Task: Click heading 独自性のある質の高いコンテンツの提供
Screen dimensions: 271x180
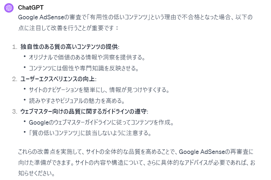Action: pyautogui.click(x=70, y=47)
